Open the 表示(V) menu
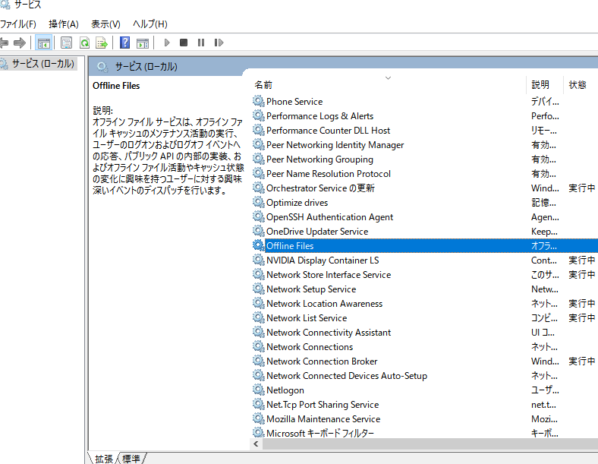598x464 pixels. [x=105, y=24]
